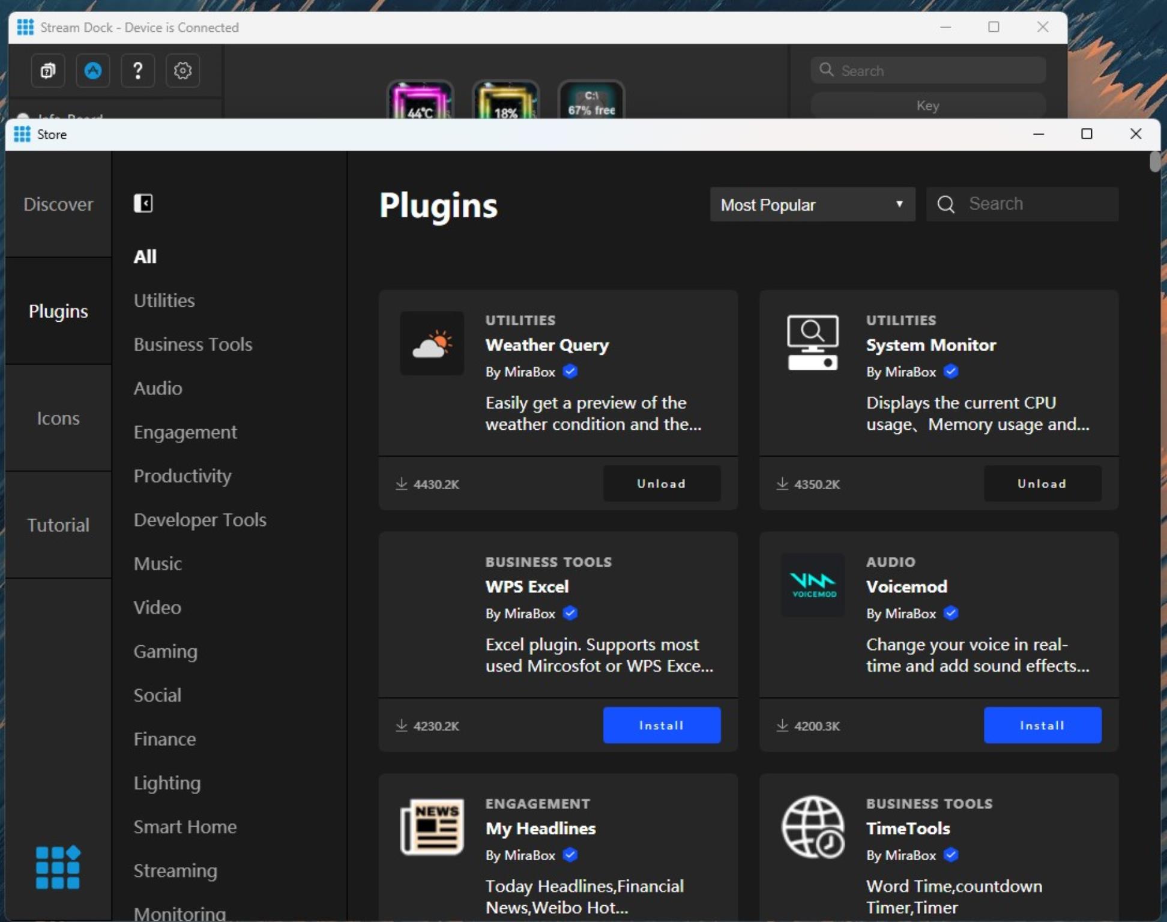Select the Video category

(157, 607)
